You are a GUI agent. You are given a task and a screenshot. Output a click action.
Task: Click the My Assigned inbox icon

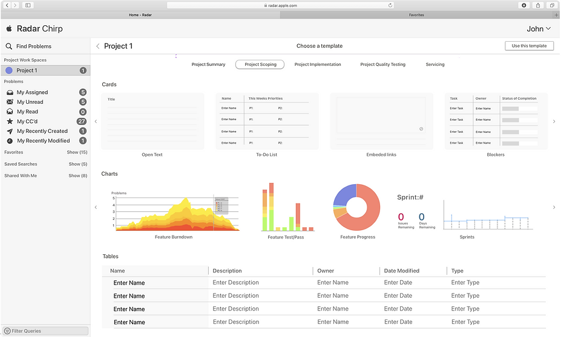pos(10,92)
